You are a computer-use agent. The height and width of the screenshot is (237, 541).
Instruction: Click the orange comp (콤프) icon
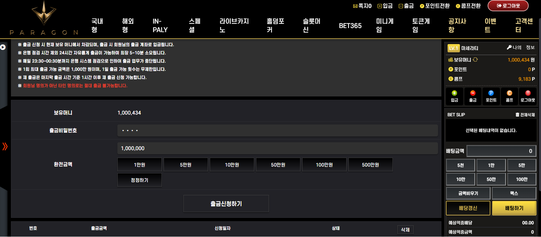(x=510, y=93)
